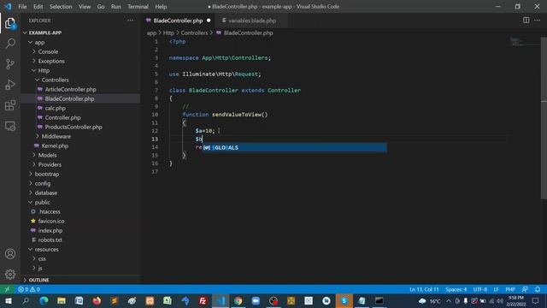This screenshot has height=308, width=547.
Task: Open Explorer panel ellipsis menu
Action: coord(130,21)
